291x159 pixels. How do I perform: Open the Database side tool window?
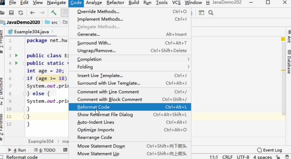click(289, 62)
